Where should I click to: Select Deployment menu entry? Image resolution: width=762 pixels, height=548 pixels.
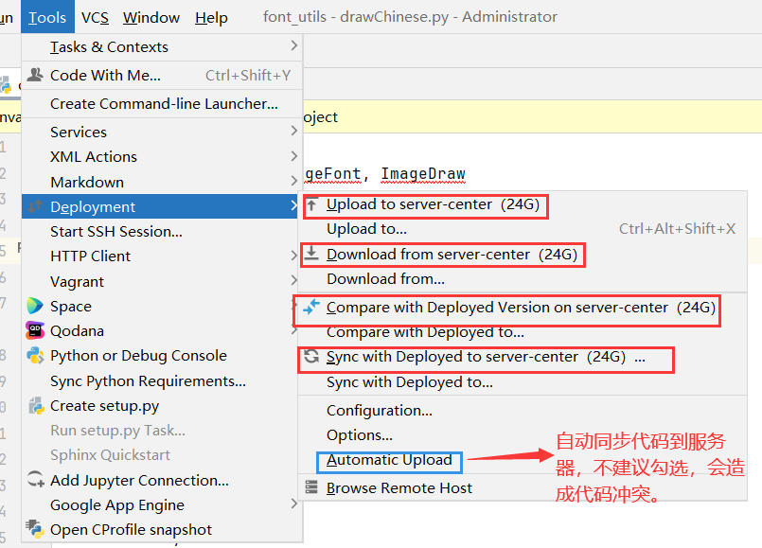tap(160, 206)
